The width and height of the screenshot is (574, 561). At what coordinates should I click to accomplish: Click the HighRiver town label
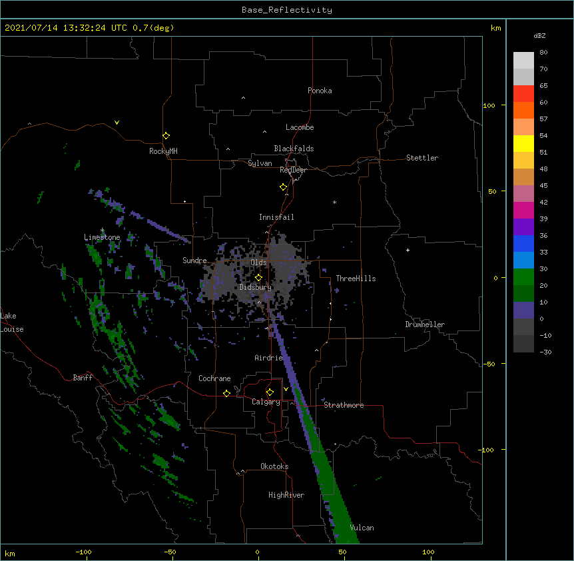(x=286, y=495)
